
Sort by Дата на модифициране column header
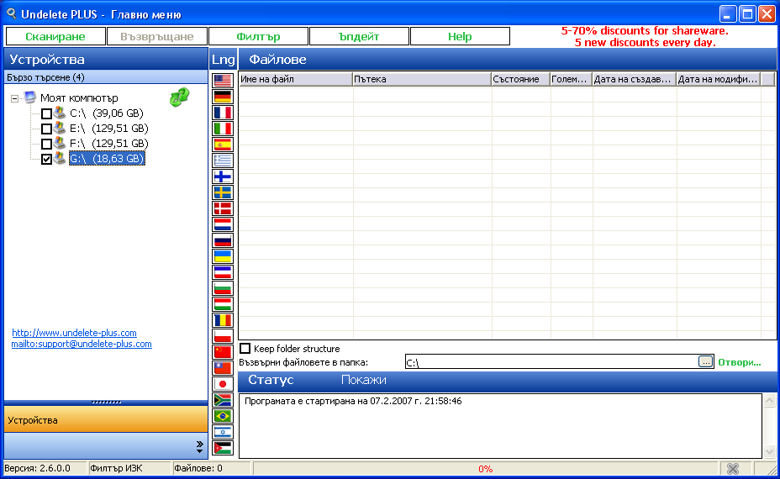[x=719, y=79]
